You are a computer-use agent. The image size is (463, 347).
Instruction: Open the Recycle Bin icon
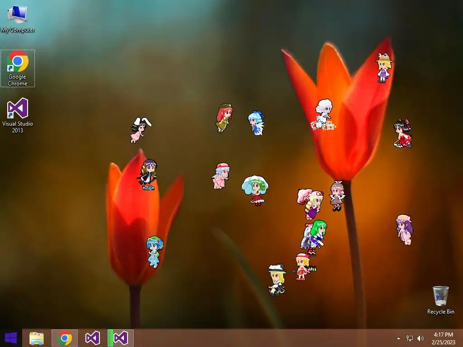[440, 300]
